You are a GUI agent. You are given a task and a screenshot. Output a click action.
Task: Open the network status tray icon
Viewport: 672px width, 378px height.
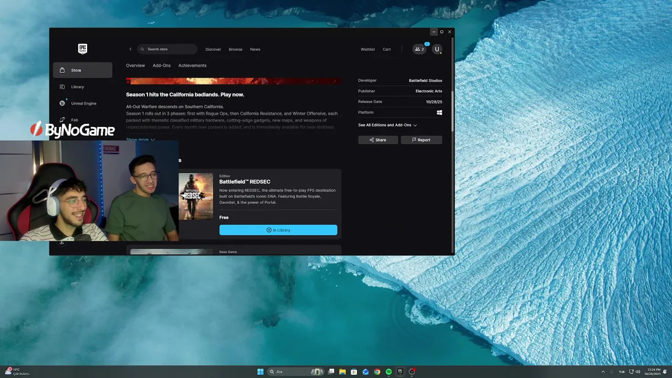pyautogui.click(x=632, y=372)
